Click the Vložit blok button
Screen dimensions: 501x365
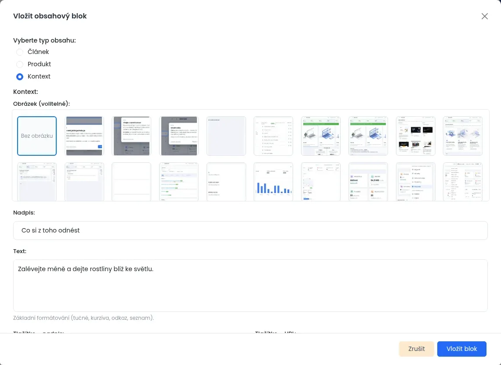click(462, 349)
